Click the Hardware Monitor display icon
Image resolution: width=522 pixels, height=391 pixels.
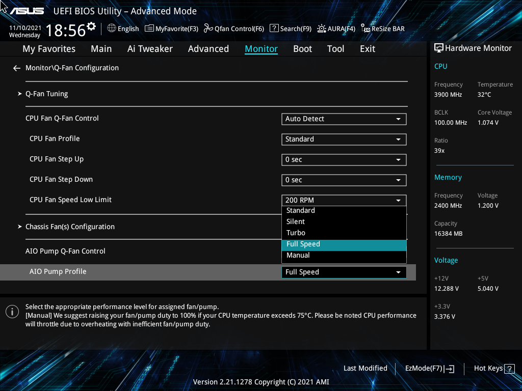point(439,48)
